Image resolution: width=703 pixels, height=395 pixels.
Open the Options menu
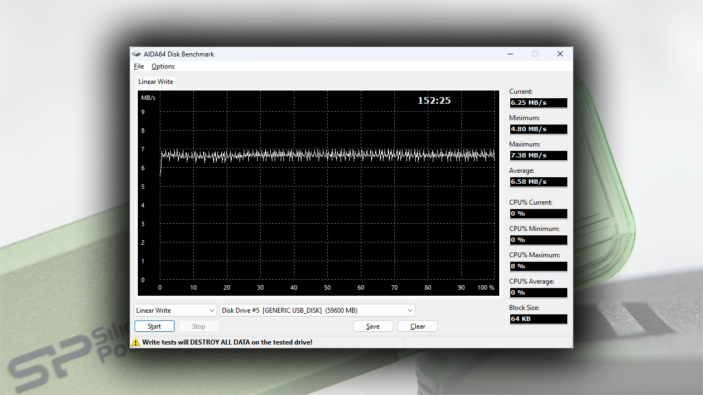click(x=163, y=66)
